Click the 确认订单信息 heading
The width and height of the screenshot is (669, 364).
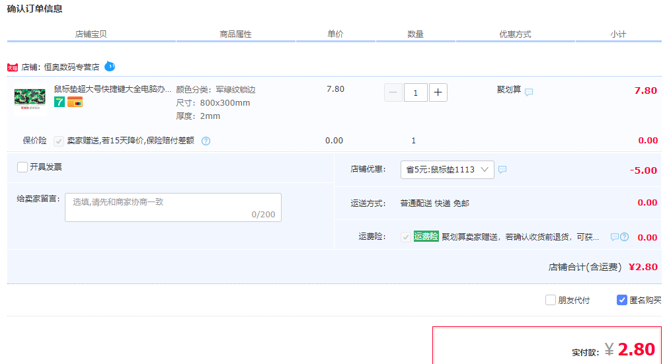[x=35, y=9]
